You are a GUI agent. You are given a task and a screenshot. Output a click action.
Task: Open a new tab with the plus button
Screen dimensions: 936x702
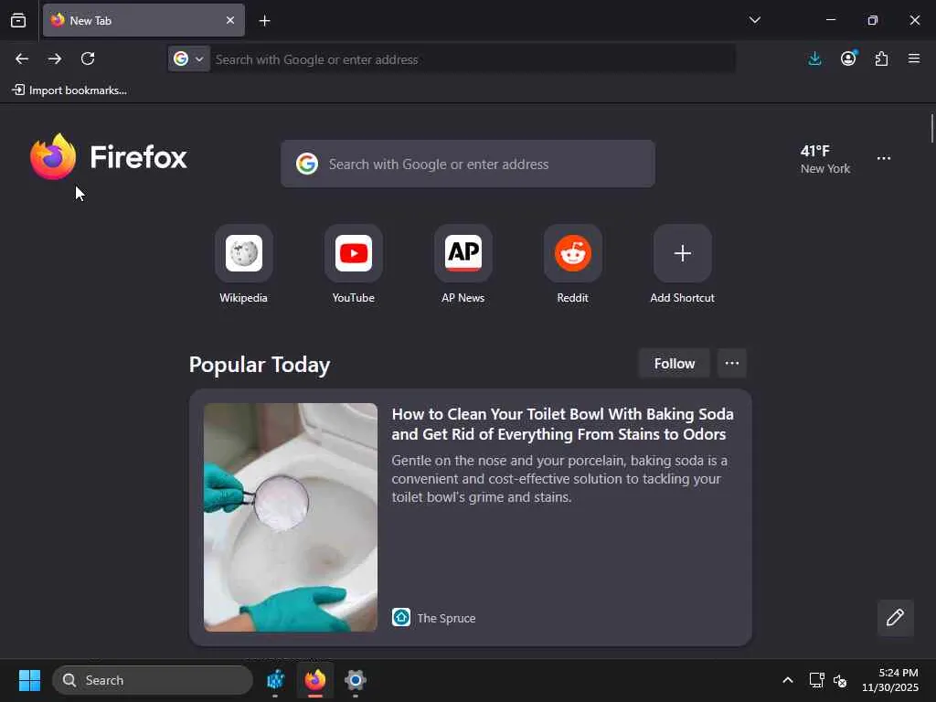tap(264, 21)
